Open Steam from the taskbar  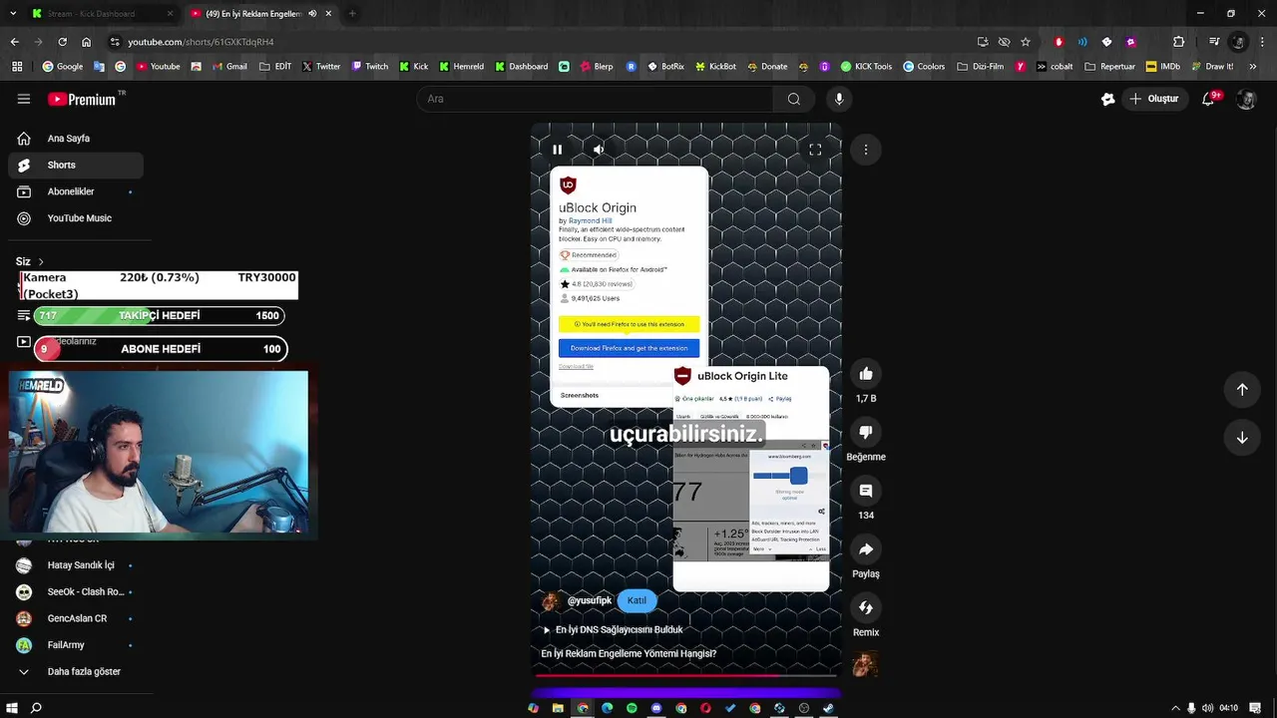(x=828, y=708)
